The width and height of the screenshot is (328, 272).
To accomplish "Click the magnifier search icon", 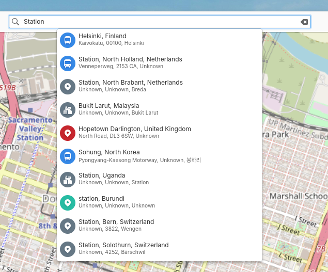I will coord(15,22).
